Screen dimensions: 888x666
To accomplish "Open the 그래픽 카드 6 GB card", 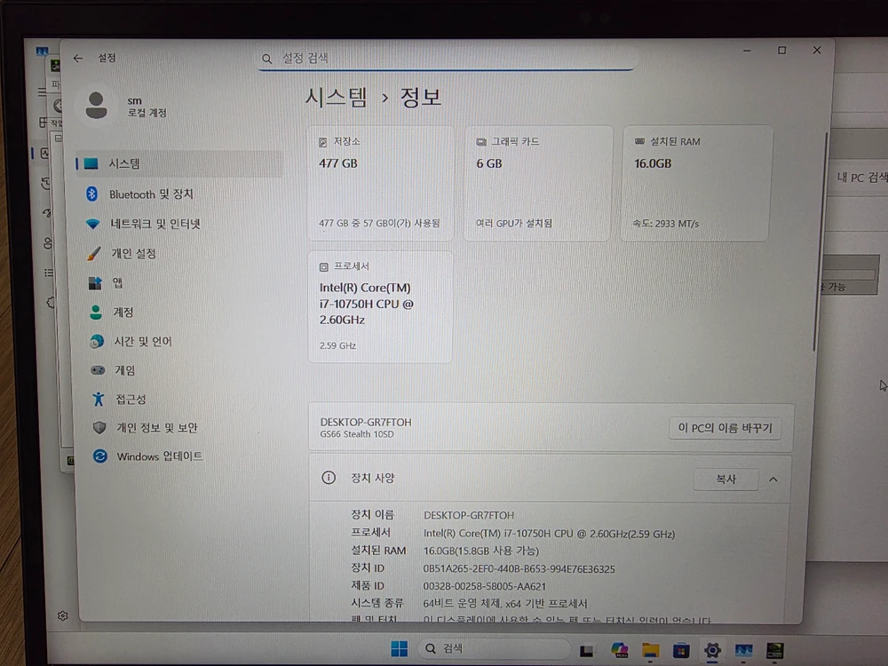I will click(537, 184).
